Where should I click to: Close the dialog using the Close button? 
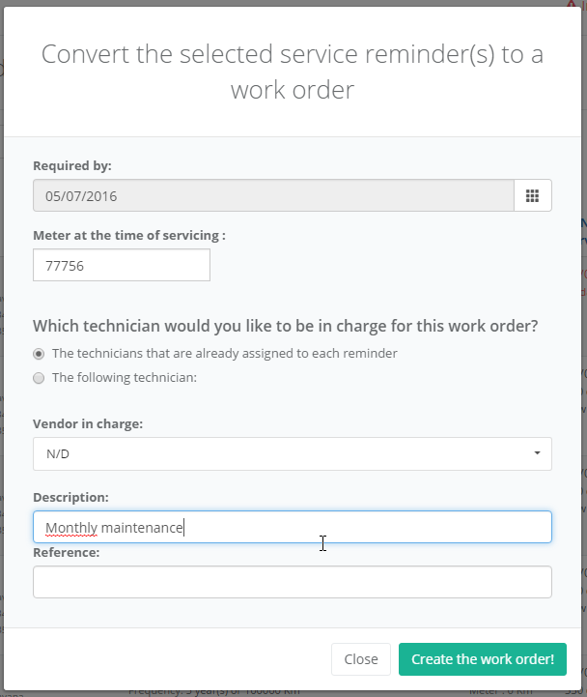tap(361, 659)
